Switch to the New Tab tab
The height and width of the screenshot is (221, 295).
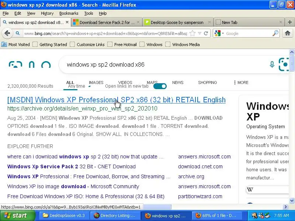coord(249,22)
